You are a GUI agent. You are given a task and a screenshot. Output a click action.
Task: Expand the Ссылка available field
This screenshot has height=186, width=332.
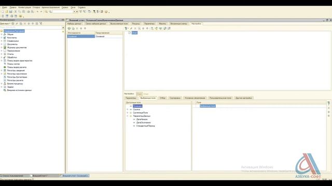click(128, 110)
